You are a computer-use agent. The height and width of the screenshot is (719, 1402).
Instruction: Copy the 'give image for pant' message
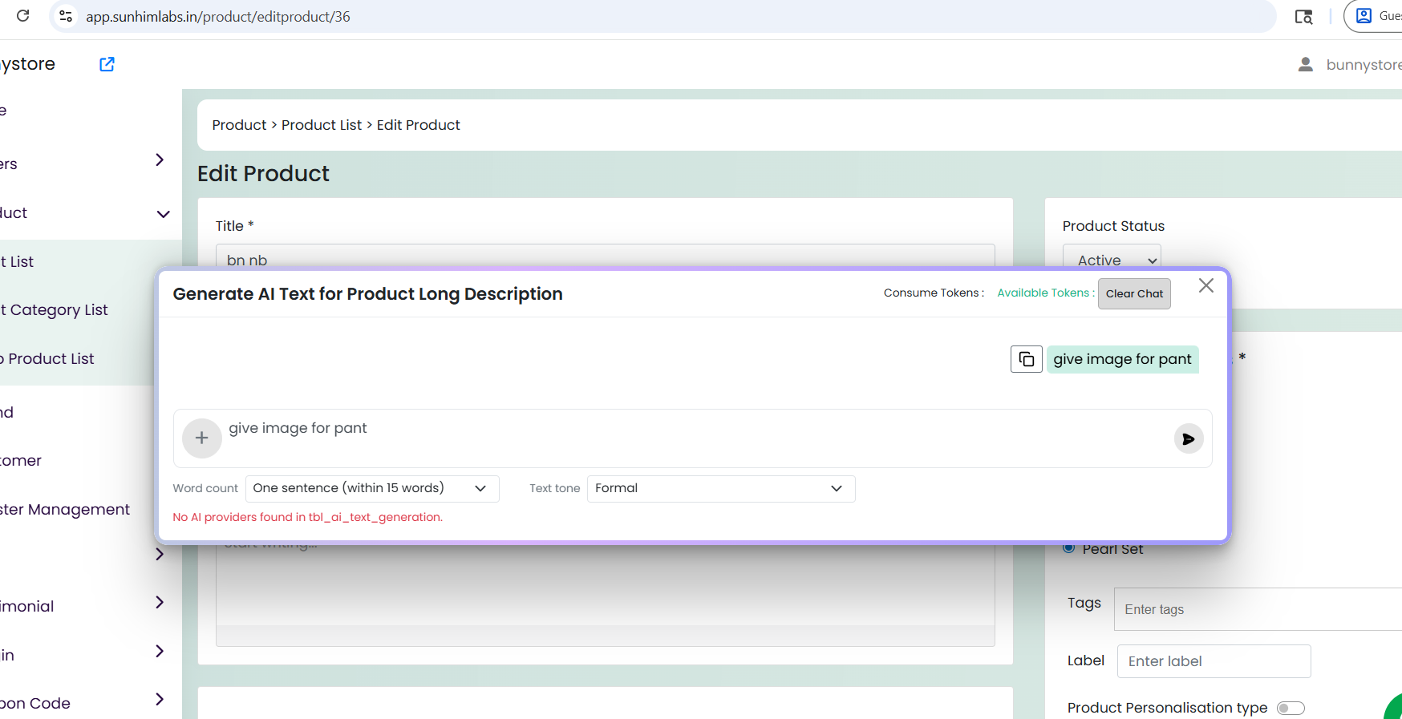tap(1027, 359)
